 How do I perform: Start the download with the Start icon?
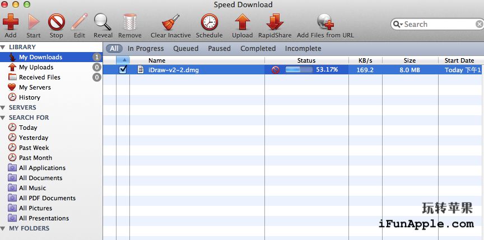(x=34, y=22)
